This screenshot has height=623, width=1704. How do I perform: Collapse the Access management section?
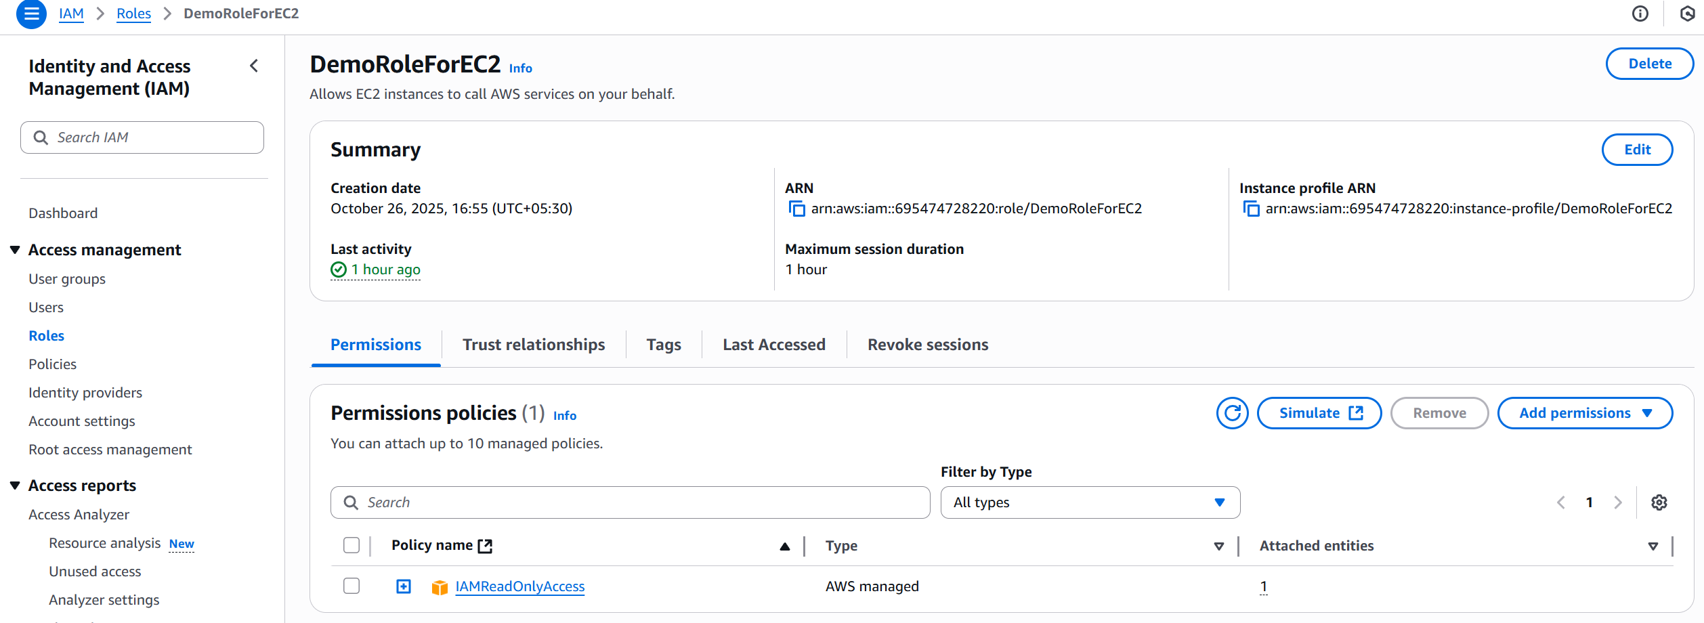pos(15,250)
